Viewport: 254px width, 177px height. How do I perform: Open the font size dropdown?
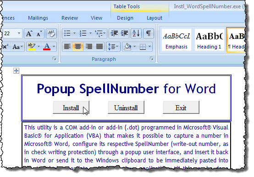pos(19,33)
